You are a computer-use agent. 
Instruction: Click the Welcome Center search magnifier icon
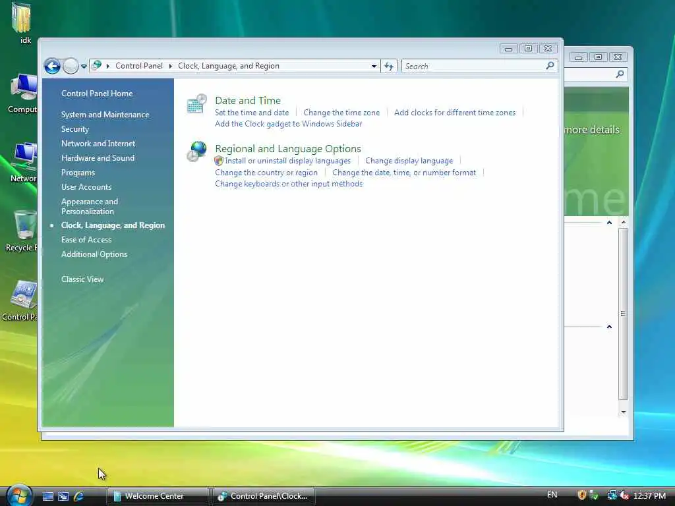coord(620,74)
